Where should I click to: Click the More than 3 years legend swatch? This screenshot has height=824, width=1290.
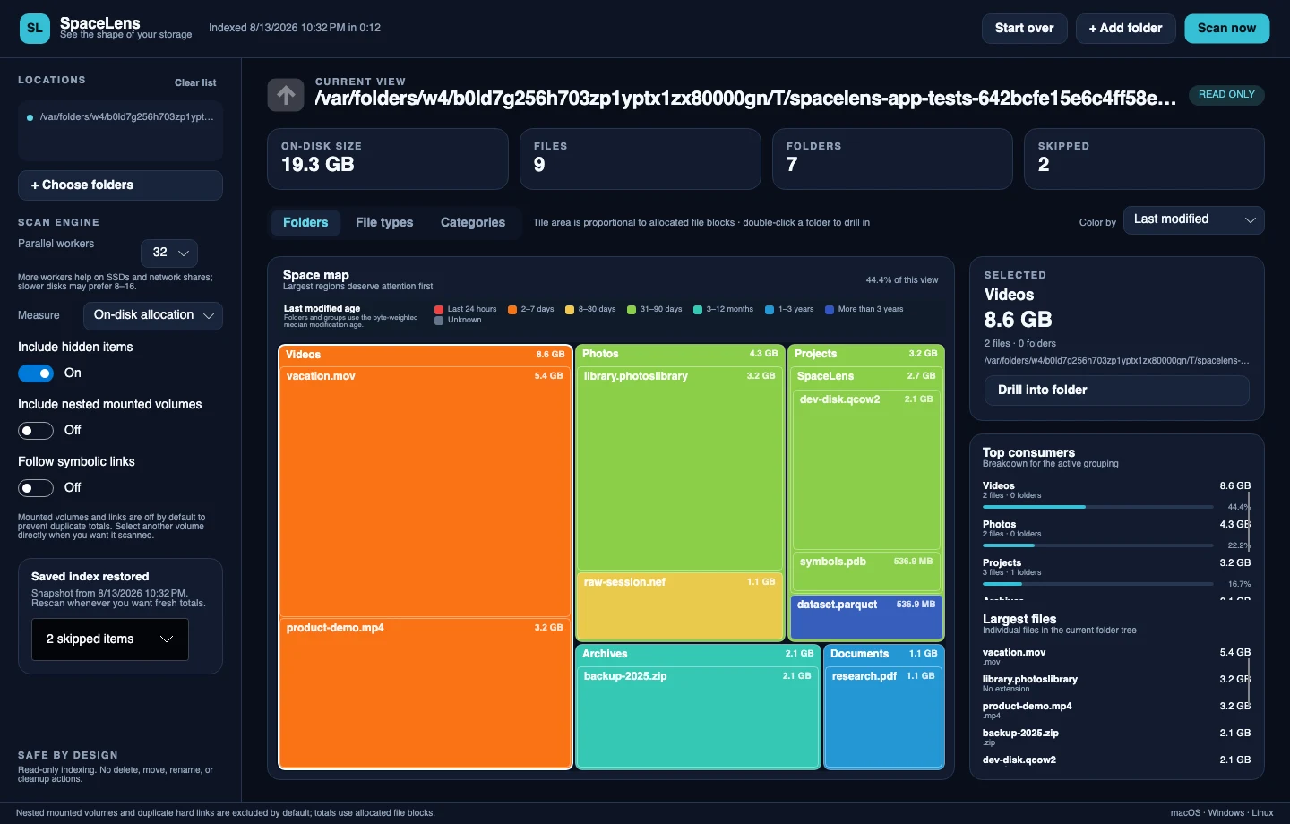point(830,310)
